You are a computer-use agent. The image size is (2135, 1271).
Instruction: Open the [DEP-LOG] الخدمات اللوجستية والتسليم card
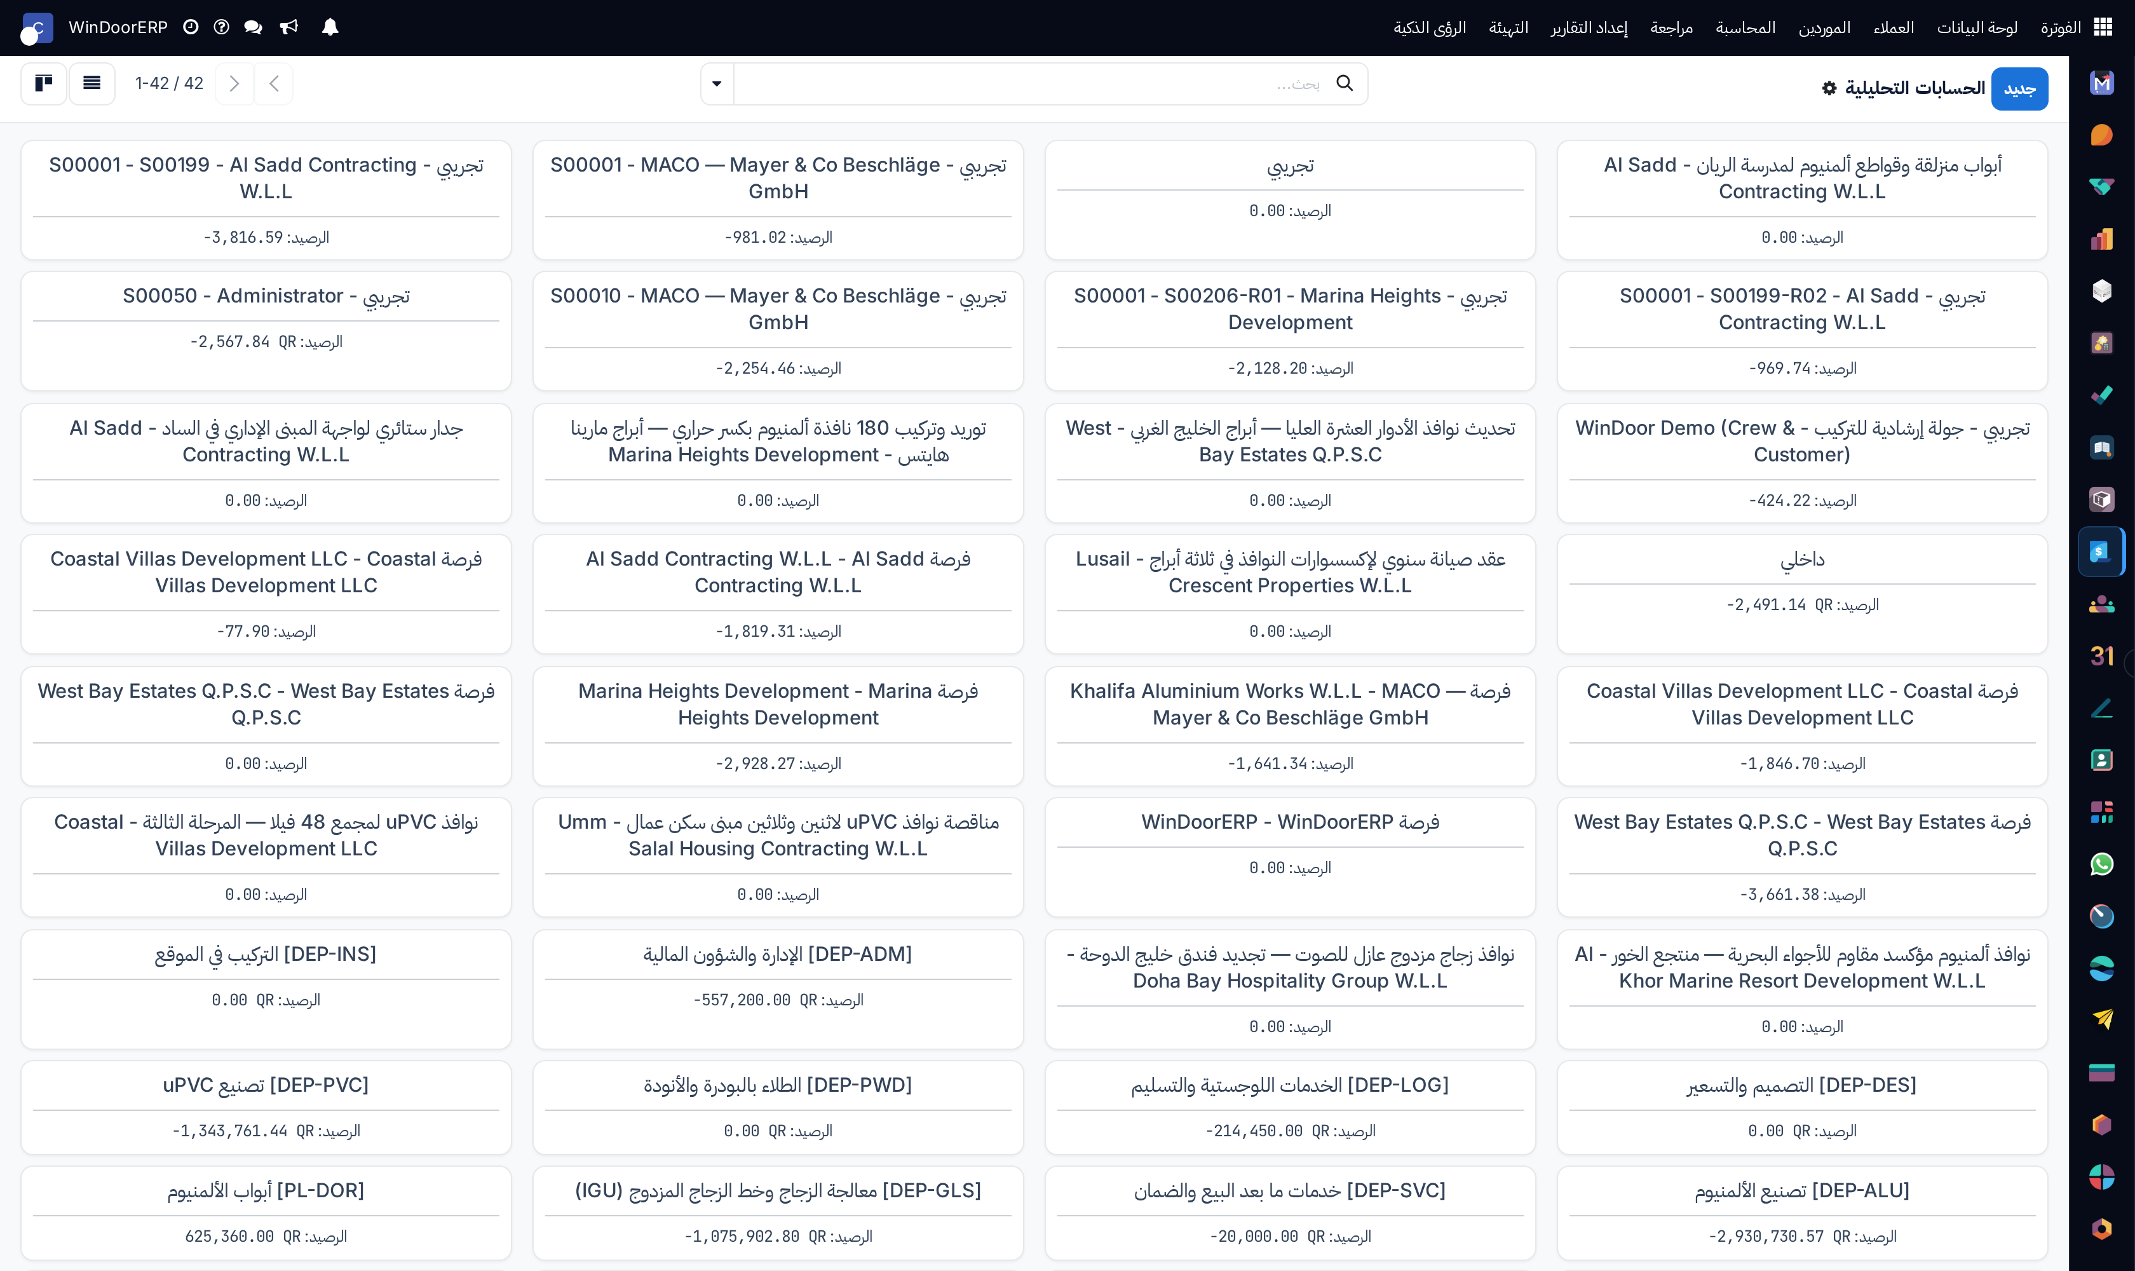pos(1290,1108)
